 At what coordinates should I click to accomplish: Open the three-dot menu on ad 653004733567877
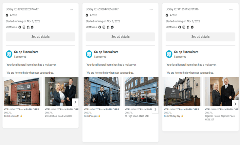(151, 9)
